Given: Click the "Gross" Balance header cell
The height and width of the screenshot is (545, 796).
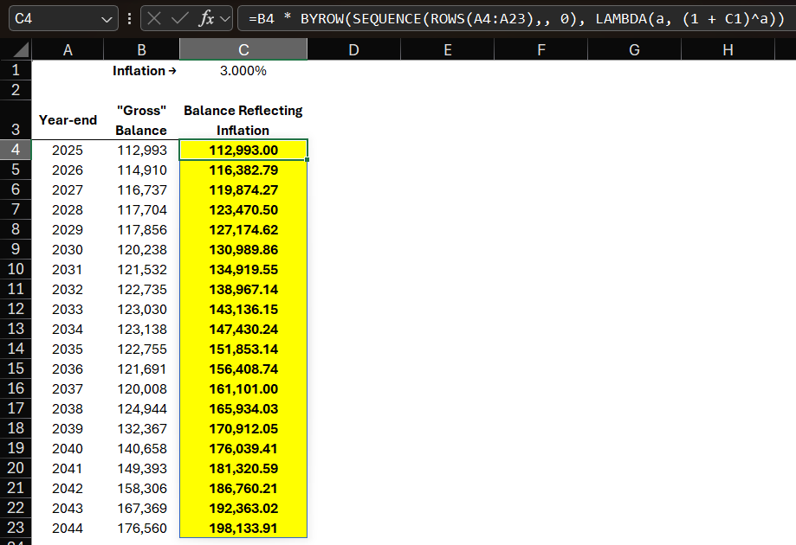Looking at the screenshot, I should coord(142,119).
